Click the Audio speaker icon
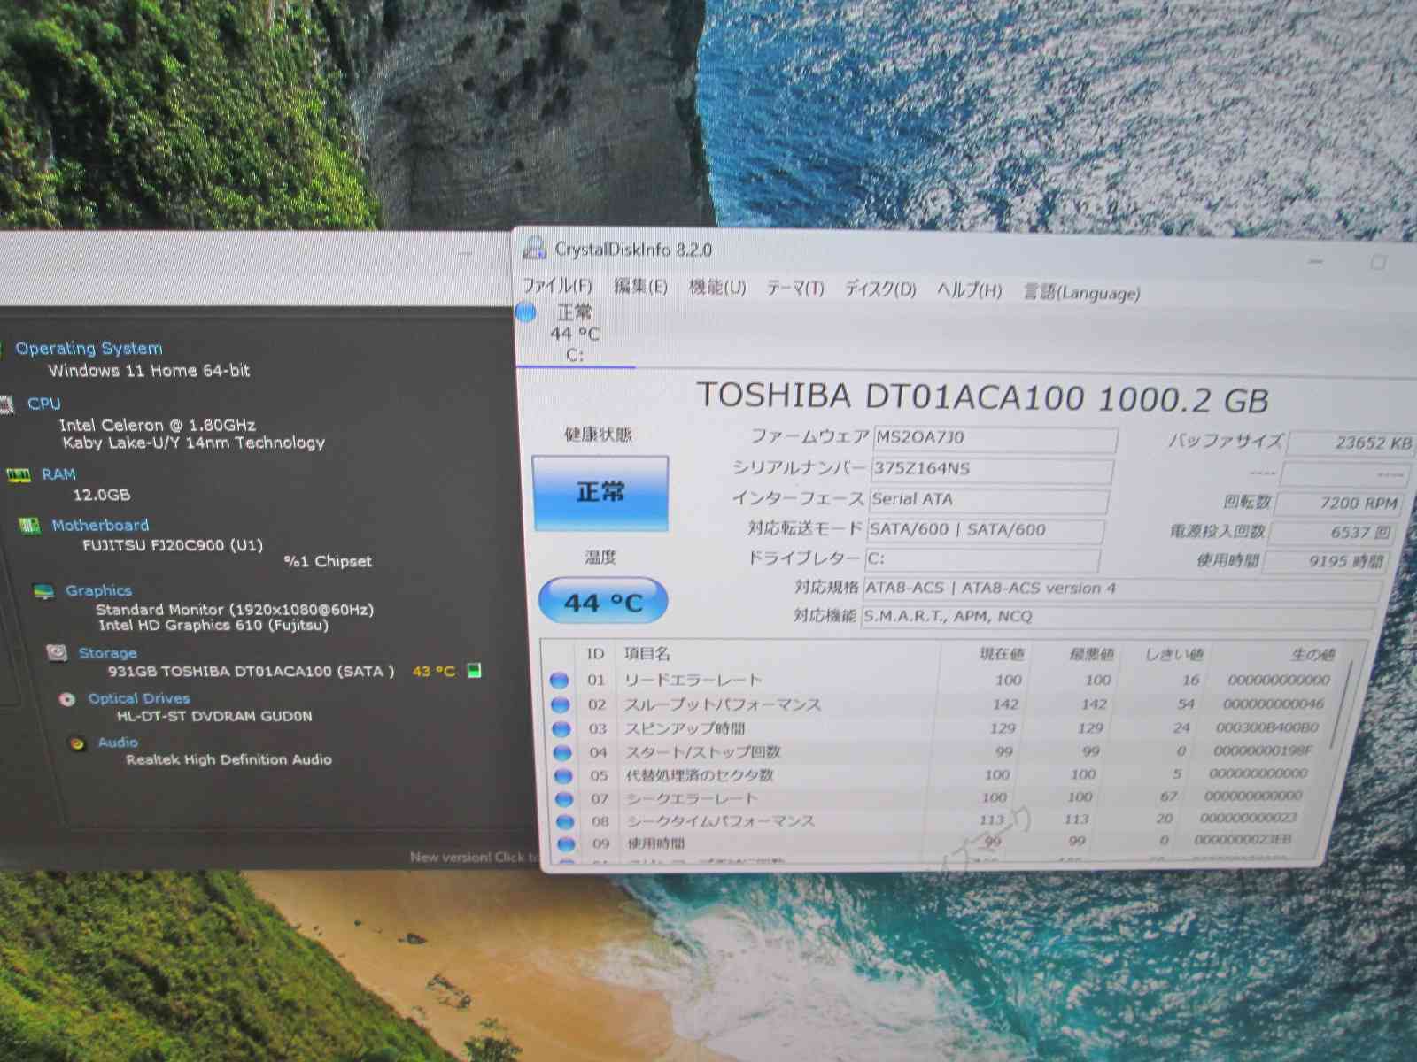 pos(78,743)
